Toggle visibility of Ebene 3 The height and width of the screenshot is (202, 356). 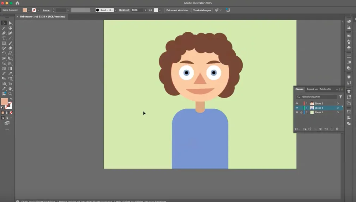tap(297, 108)
